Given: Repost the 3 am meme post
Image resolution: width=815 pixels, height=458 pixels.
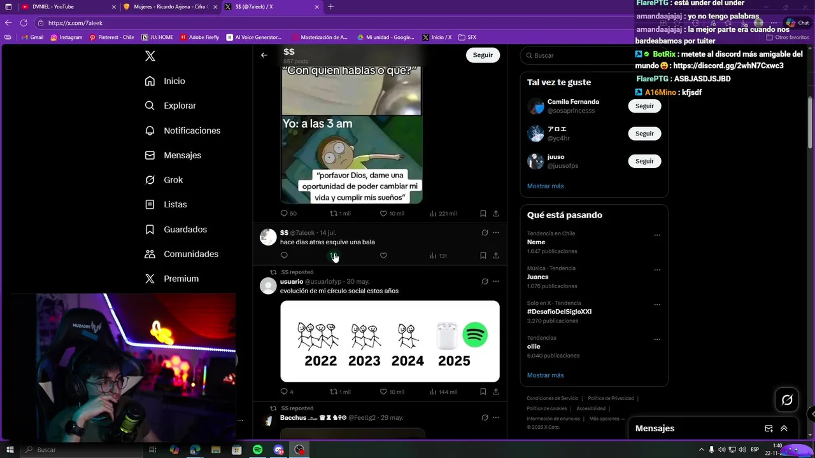Looking at the screenshot, I should pos(340,214).
